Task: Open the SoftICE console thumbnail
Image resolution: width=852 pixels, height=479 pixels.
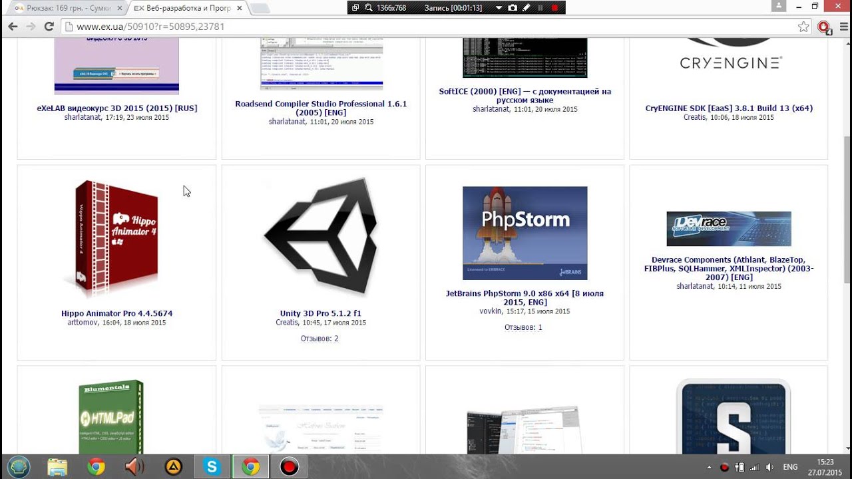Action: pos(525,59)
